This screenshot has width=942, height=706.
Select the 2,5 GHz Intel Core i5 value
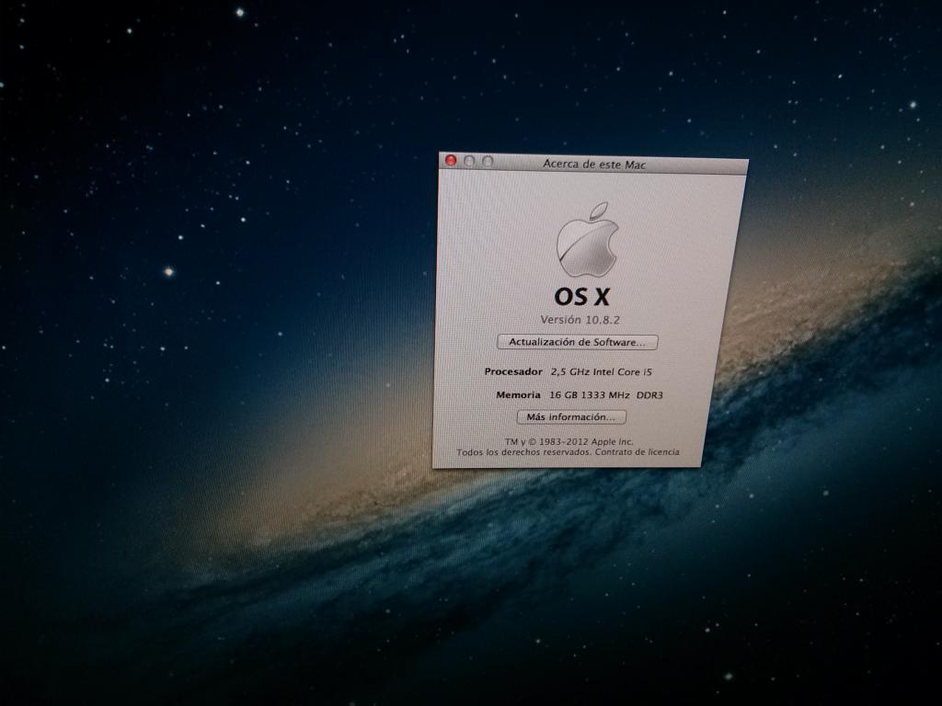(x=602, y=372)
